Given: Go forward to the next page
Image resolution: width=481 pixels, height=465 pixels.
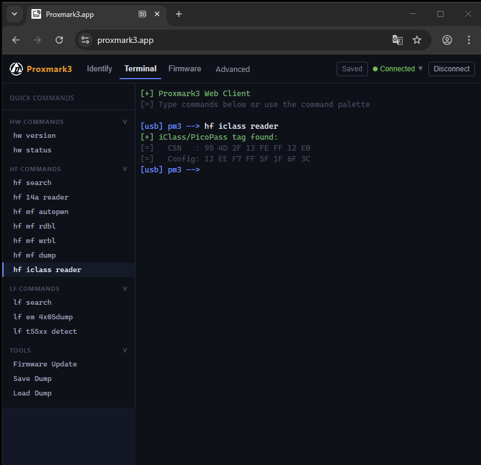Looking at the screenshot, I should (x=37, y=40).
